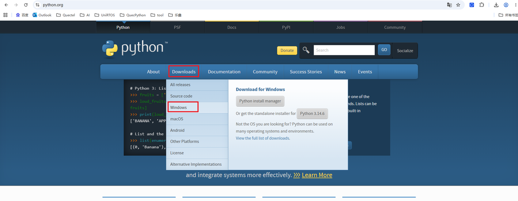
Task: Click the Python 3.14.6 installer button
Action: 312,114
